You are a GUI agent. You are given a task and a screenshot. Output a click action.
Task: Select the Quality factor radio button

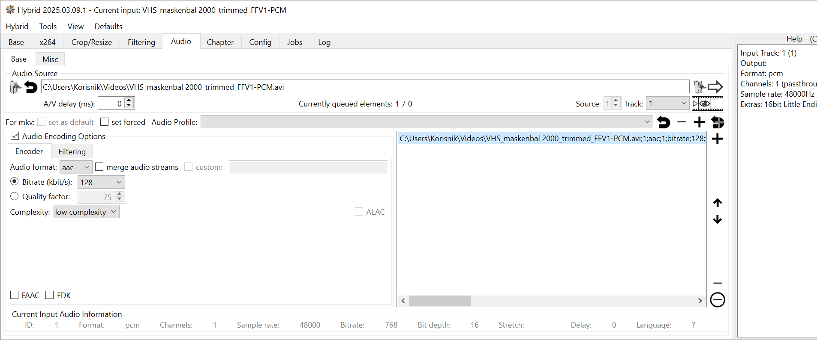point(15,196)
